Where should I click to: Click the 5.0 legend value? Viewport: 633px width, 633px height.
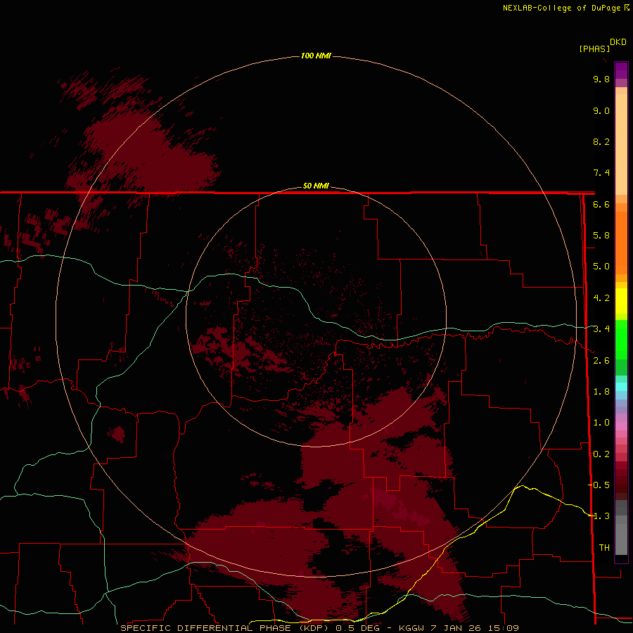pyautogui.click(x=601, y=267)
